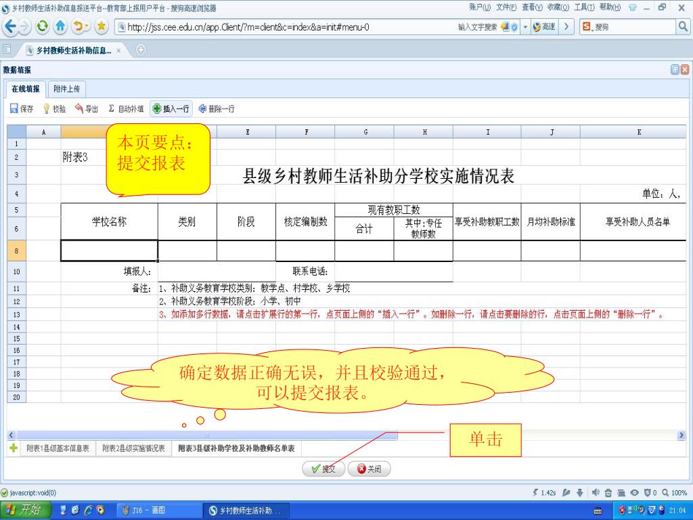The image size is (693, 520).
Task: Click 自动补填 auto-fill sigma button
Action: [126, 108]
